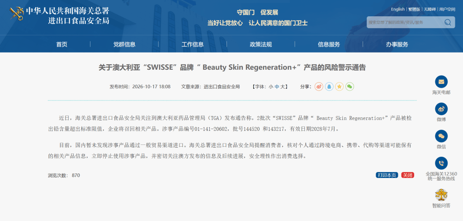Set font size to 小
Image resolution: width=463 pixels, height=221 pixels.
tap(271, 86)
